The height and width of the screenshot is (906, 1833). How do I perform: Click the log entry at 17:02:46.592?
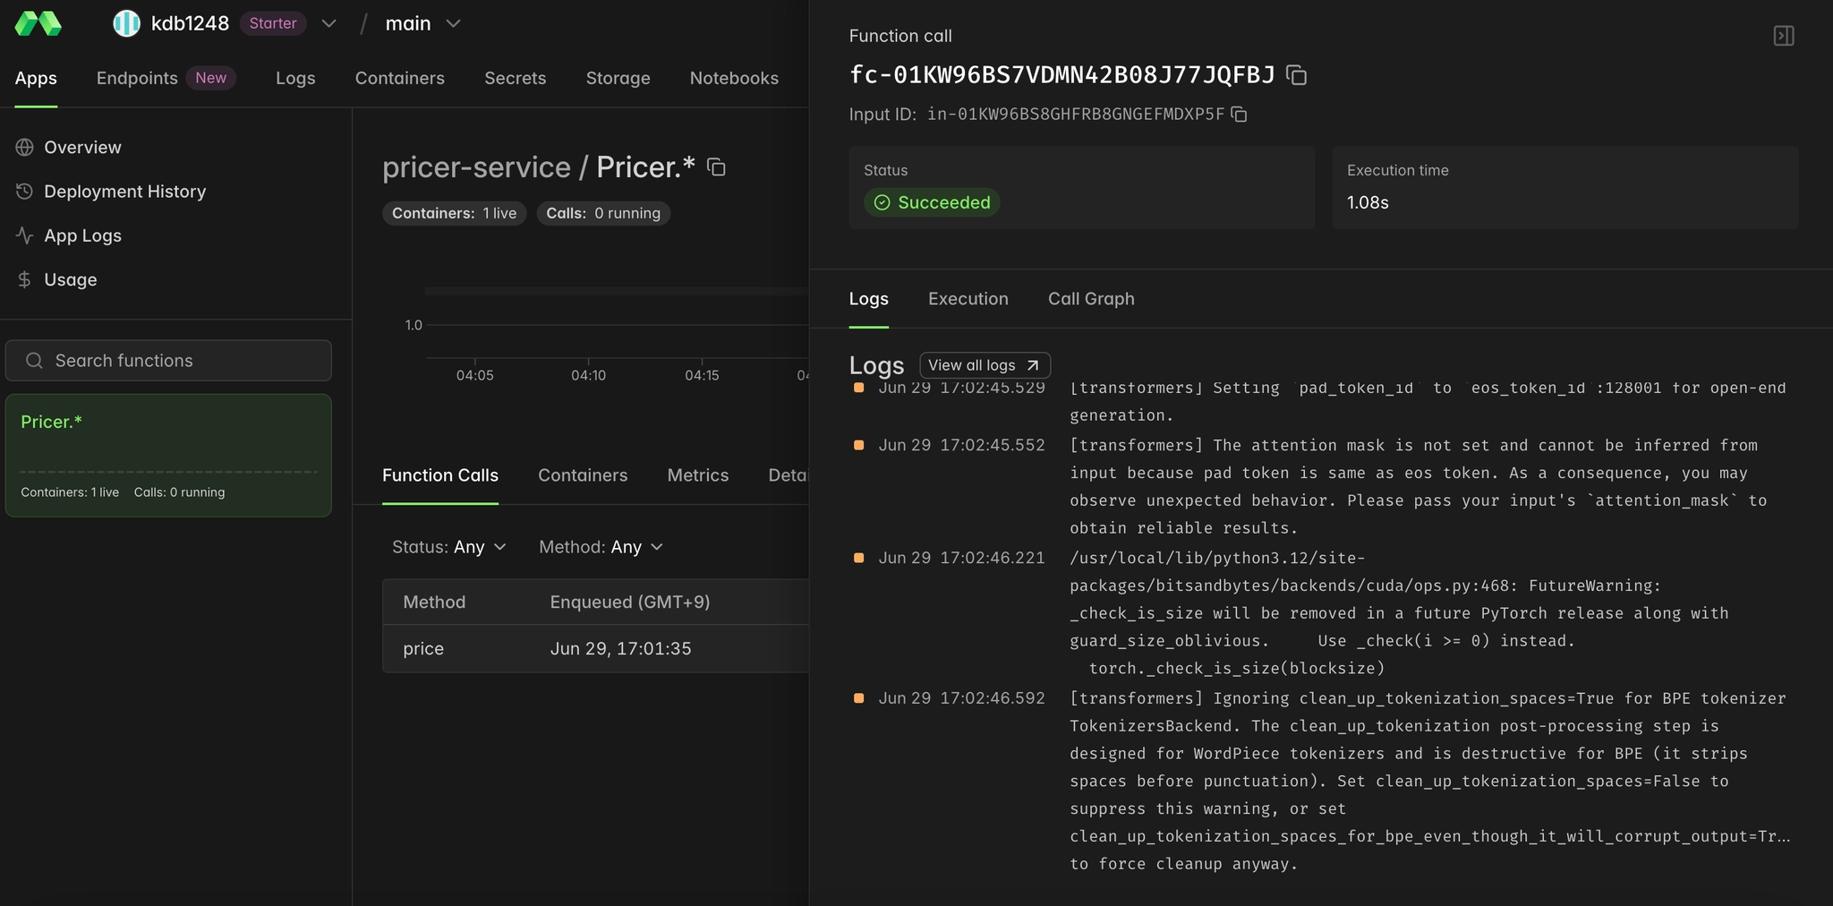(1321, 781)
